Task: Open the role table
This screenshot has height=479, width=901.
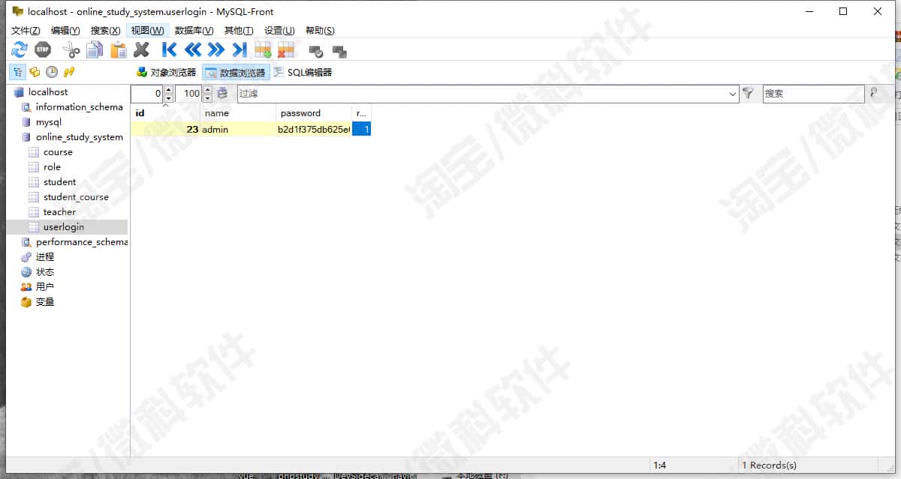Action: point(52,167)
